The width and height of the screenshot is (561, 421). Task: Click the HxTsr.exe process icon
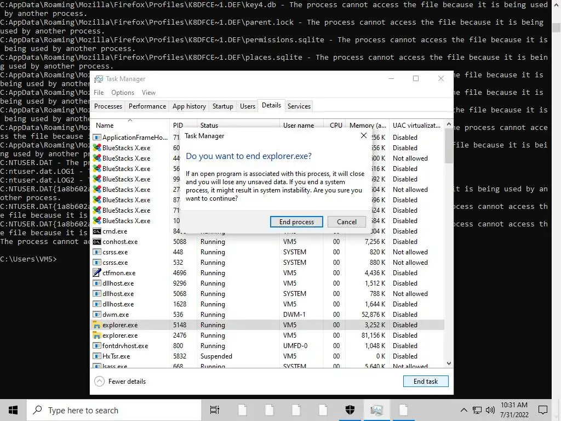96,356
